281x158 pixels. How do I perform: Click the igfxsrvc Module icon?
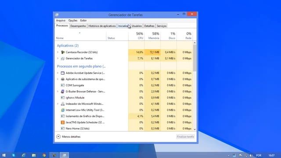[x=62, y=97]
